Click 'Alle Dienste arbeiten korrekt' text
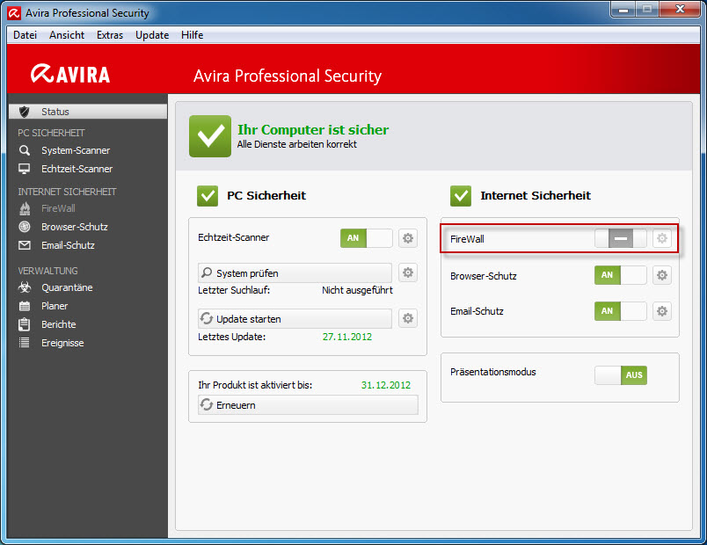Viewport: 707px width, 545px height. 297,144
